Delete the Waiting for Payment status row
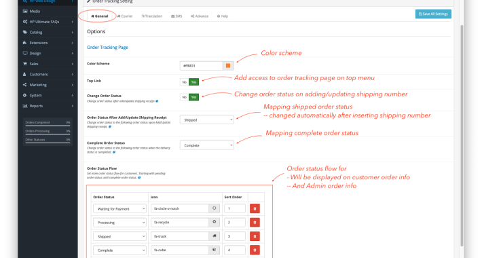The width and height of the screenshot is (482, 258). point(255,208)
